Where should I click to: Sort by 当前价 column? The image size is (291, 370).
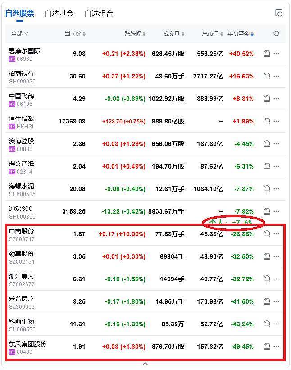[75, 34]
